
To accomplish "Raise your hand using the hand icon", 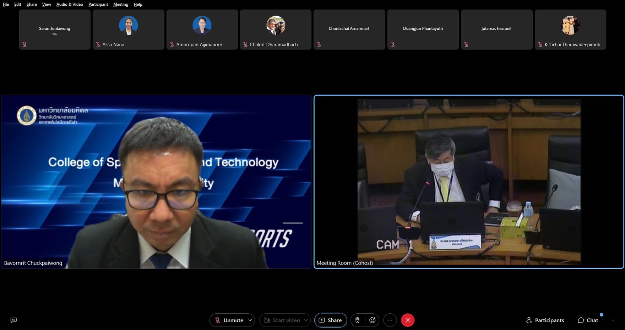I will (x=357, y=320).
